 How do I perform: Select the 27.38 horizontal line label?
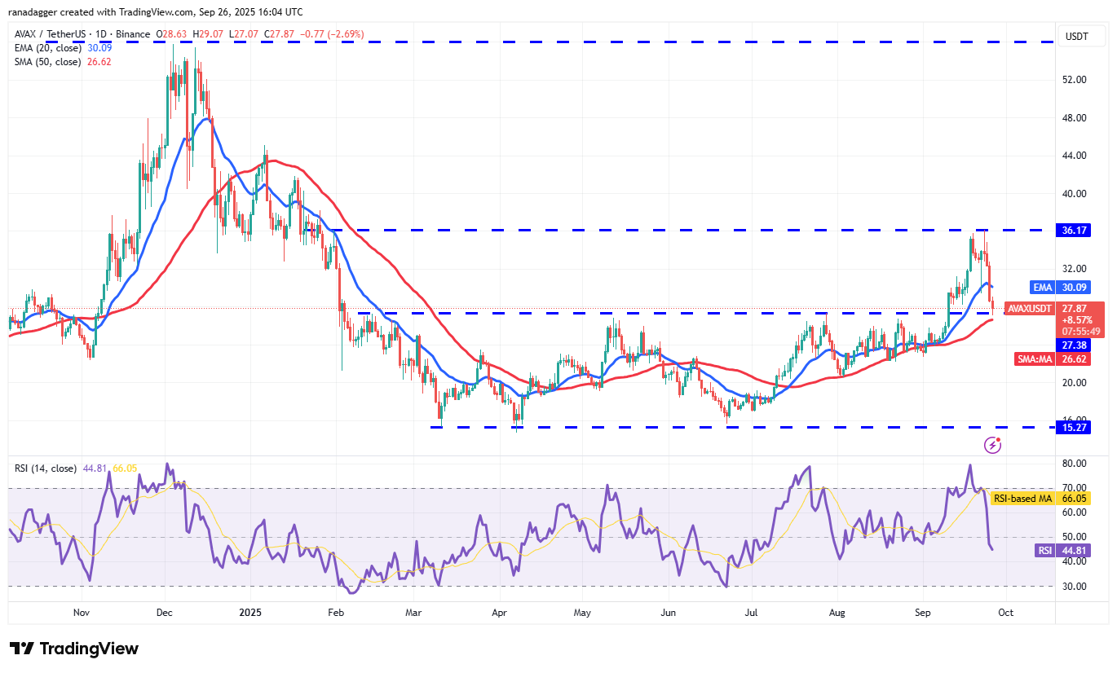(x=1072, y=345)
